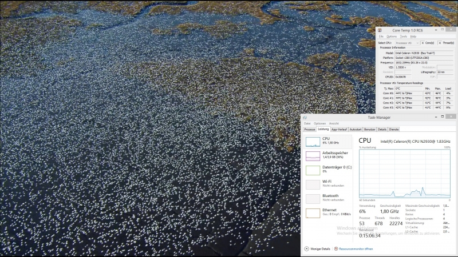This screenshot has width=458, height=257.
Task: Click the Handles value '22274'
Action: (396, 223)
